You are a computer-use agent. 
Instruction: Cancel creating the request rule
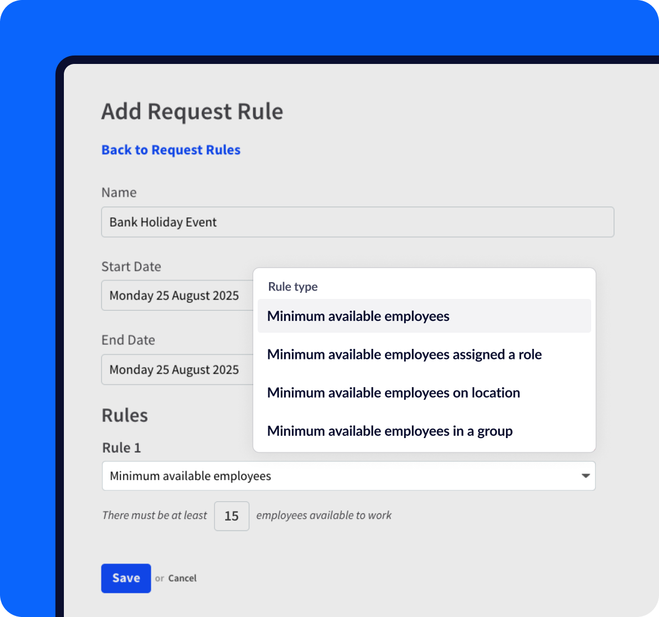tap(182, 578)
